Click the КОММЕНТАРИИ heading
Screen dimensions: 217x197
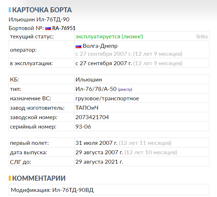pos(39,178)
